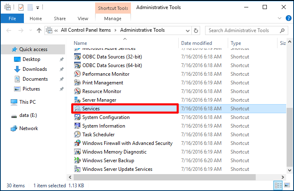The height and width of the screenshot is (191, 294).
Task: Select Network in navigation pane
Action: [x=28, y=128]
